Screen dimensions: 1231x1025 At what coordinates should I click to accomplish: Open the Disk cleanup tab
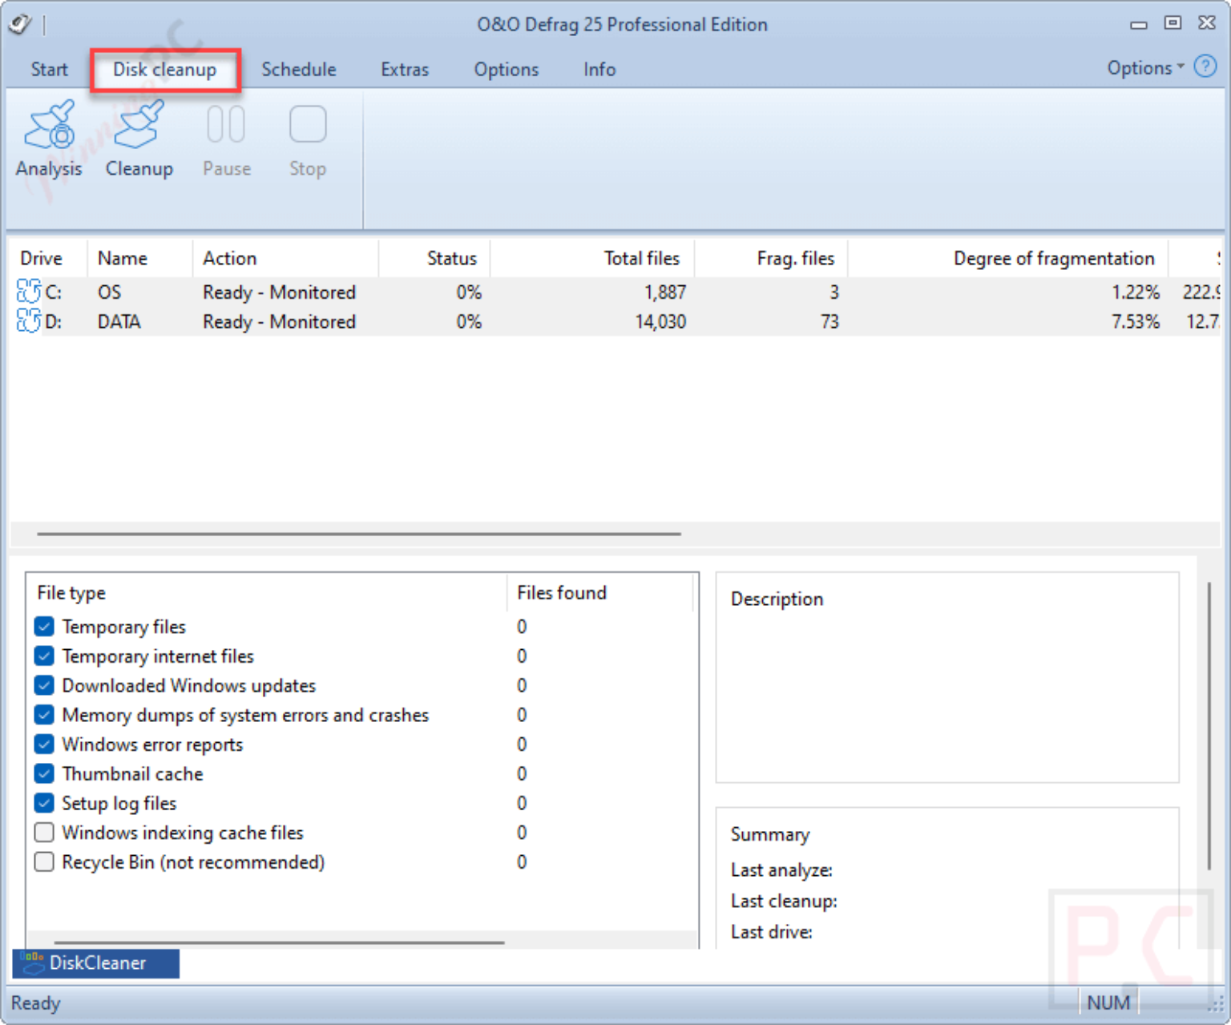pos(165,70)
